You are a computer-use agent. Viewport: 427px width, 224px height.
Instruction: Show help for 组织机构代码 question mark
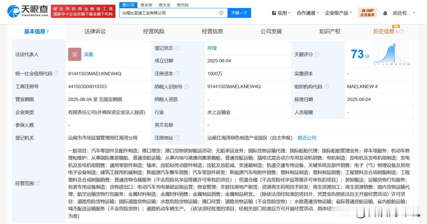(326, 87)
